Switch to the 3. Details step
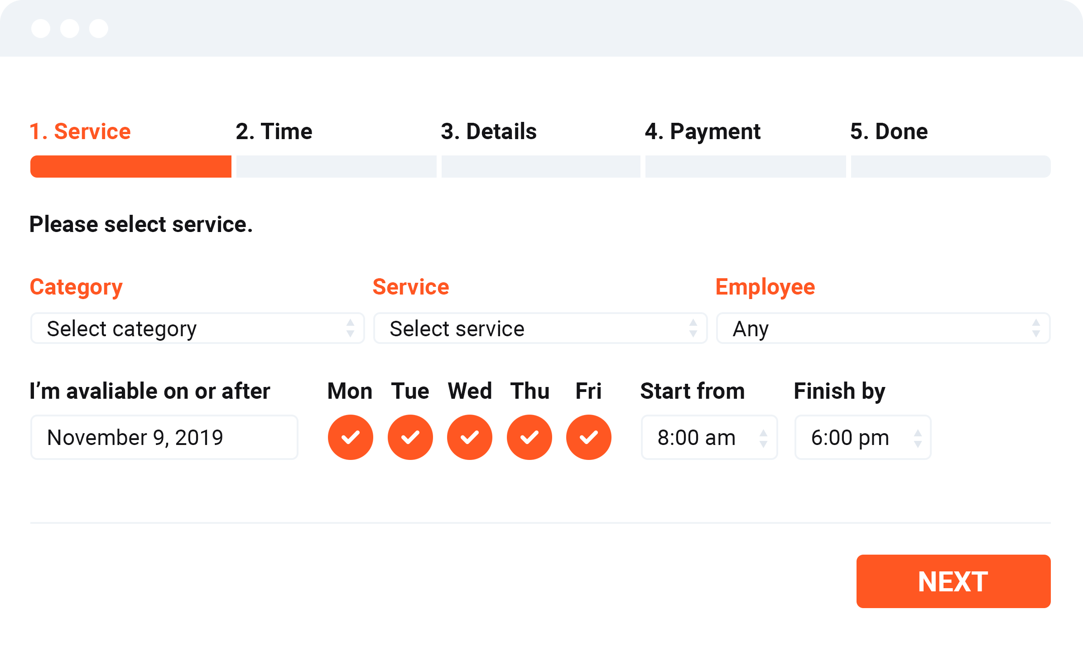1083x672 pixels. coord(489,131)
